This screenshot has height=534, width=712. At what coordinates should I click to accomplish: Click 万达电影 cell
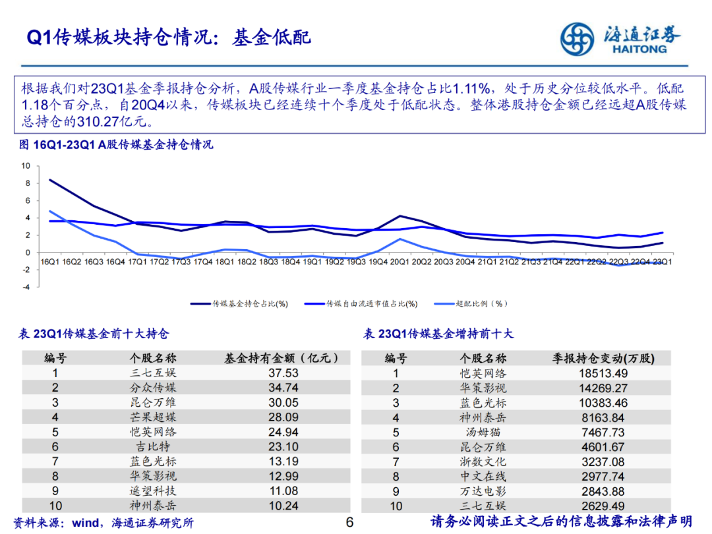pyautogui.click(x=483, y=491)
